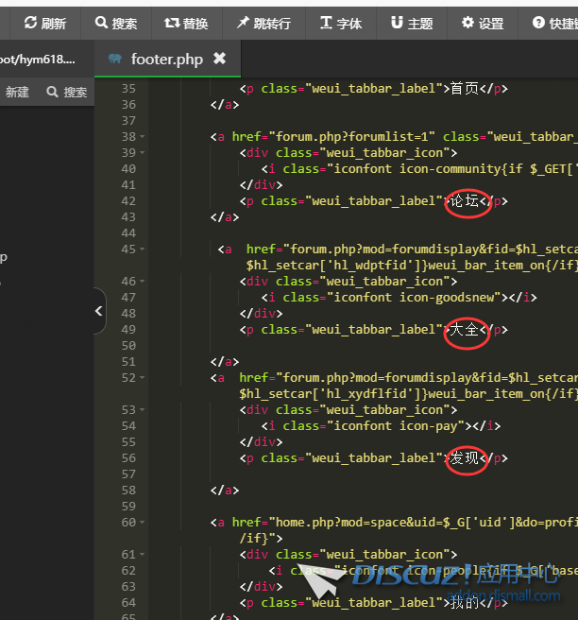Viewport: 578px width, 620px height.
Task: Open 搜索 search from the top toolbar
Action: coord(116,23)
